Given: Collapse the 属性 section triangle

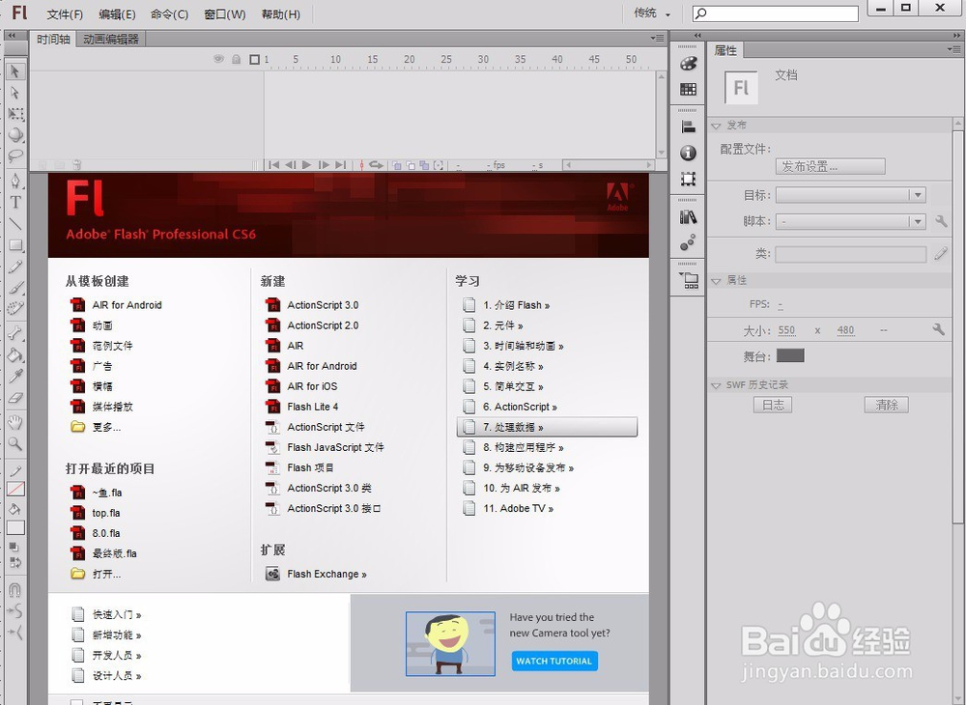Looking at the screenshot, I should 716,280.
